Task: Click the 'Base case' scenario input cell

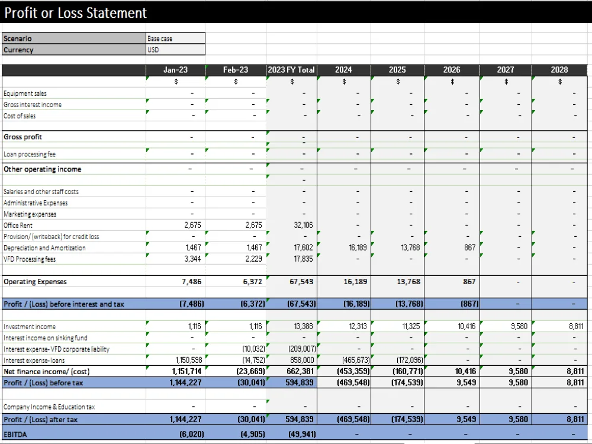Action: 176,38
